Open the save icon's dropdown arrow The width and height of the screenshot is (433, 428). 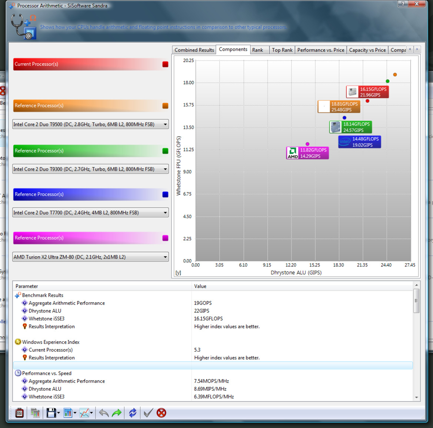59,413
